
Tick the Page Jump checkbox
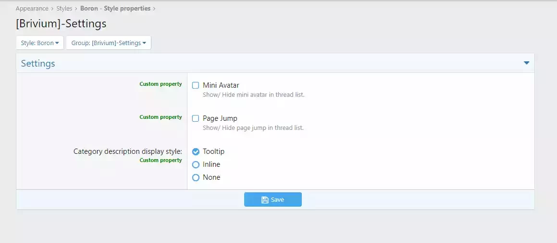click(196, 118)
